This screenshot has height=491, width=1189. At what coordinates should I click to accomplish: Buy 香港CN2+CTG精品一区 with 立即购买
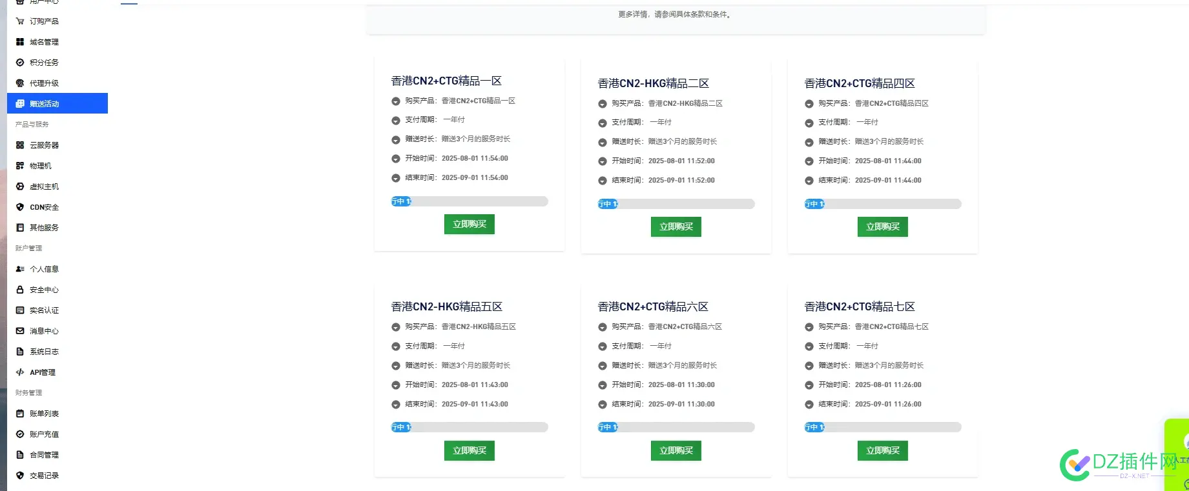coord(470,224)
